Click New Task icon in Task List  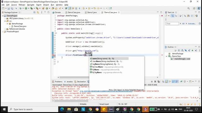tap(166, 16)
